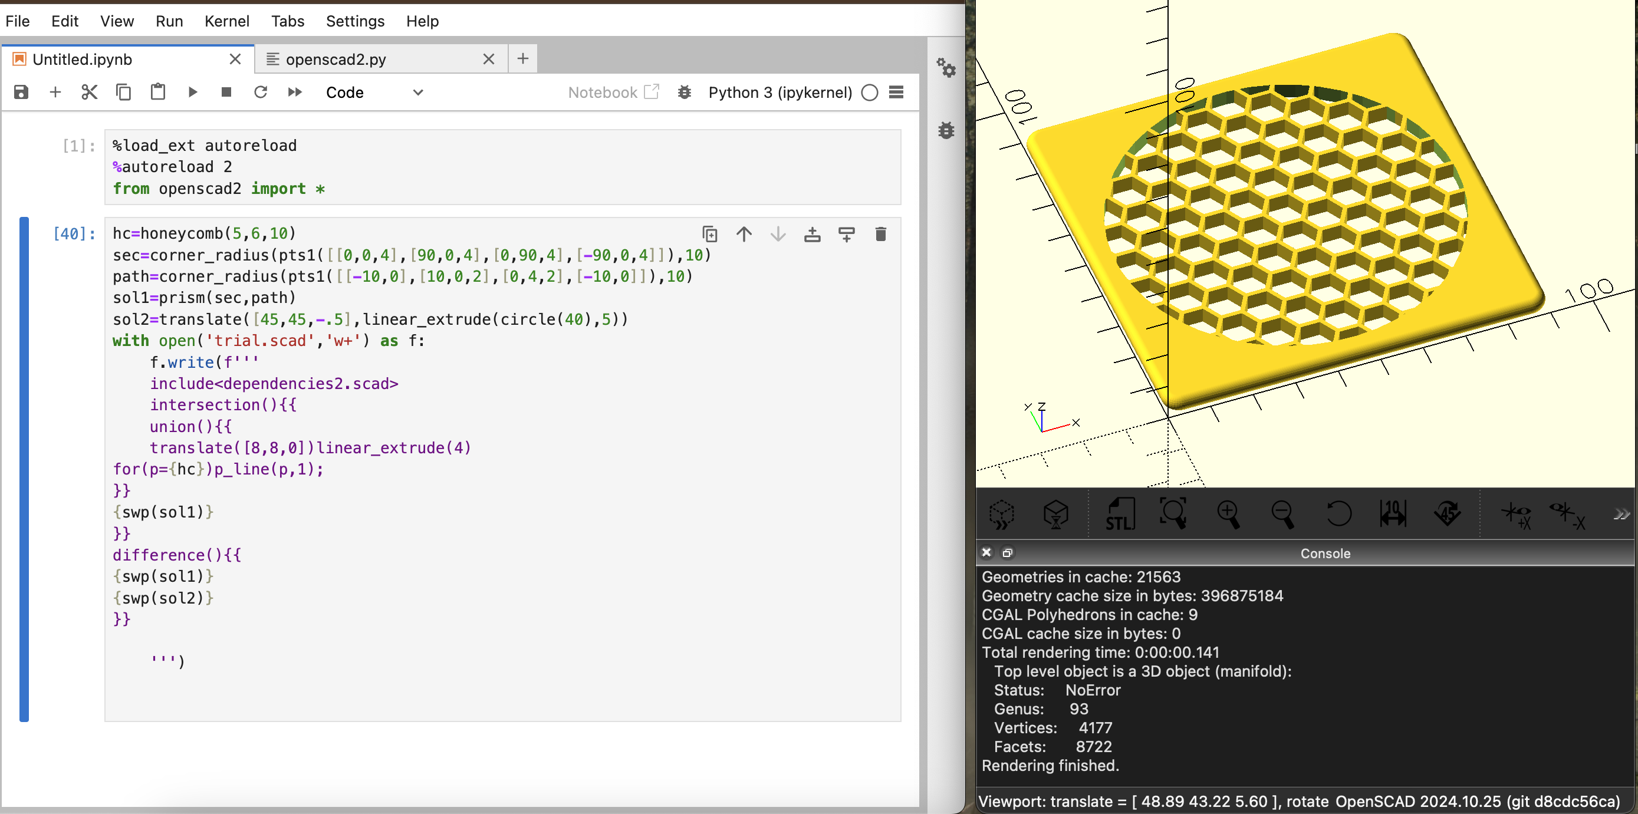
Task: Toggle the debugger bug icon in the toolbar
Action: pyautogui.click(x=684, y=92)
